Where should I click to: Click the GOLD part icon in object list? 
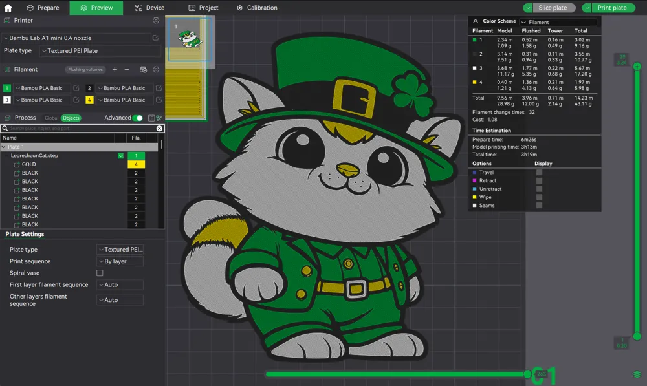17,164
